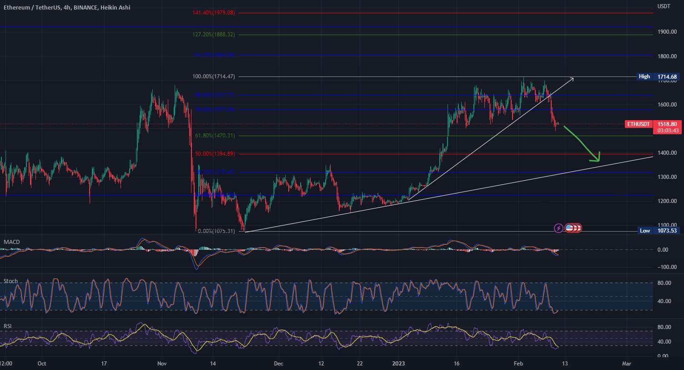Select the 0.00%(1075.31) Fibonacci label

click(x=216, y=231)
